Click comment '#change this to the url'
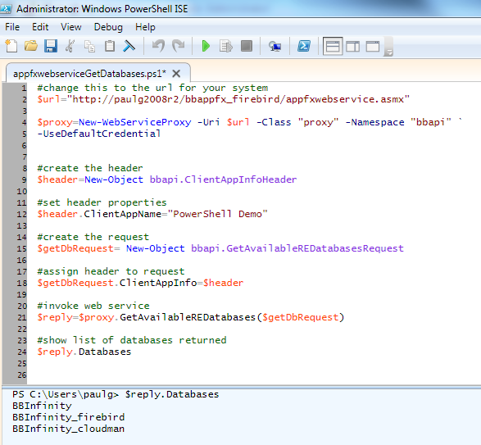This screenshot has width=481, height=445. (x=152, y=88)
